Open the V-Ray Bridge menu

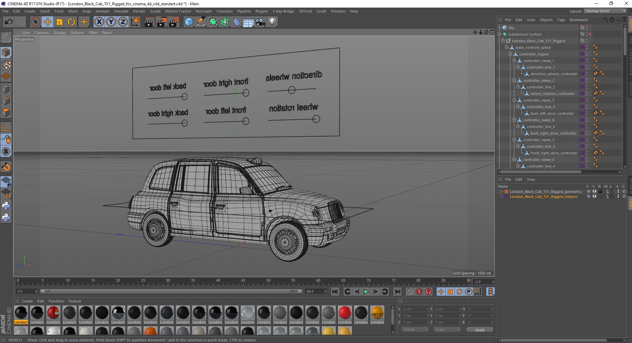[283, 11]
